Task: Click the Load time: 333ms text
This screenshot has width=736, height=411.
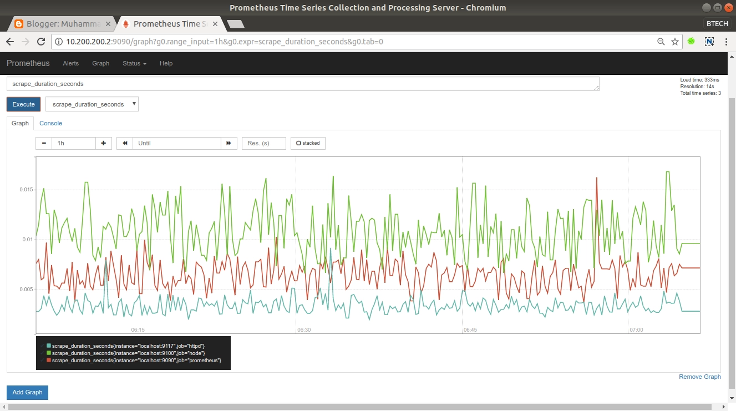Action: (x=699, y=80)
